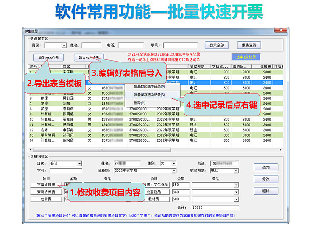Open the 收费期 dropdown list

(173, 171)
